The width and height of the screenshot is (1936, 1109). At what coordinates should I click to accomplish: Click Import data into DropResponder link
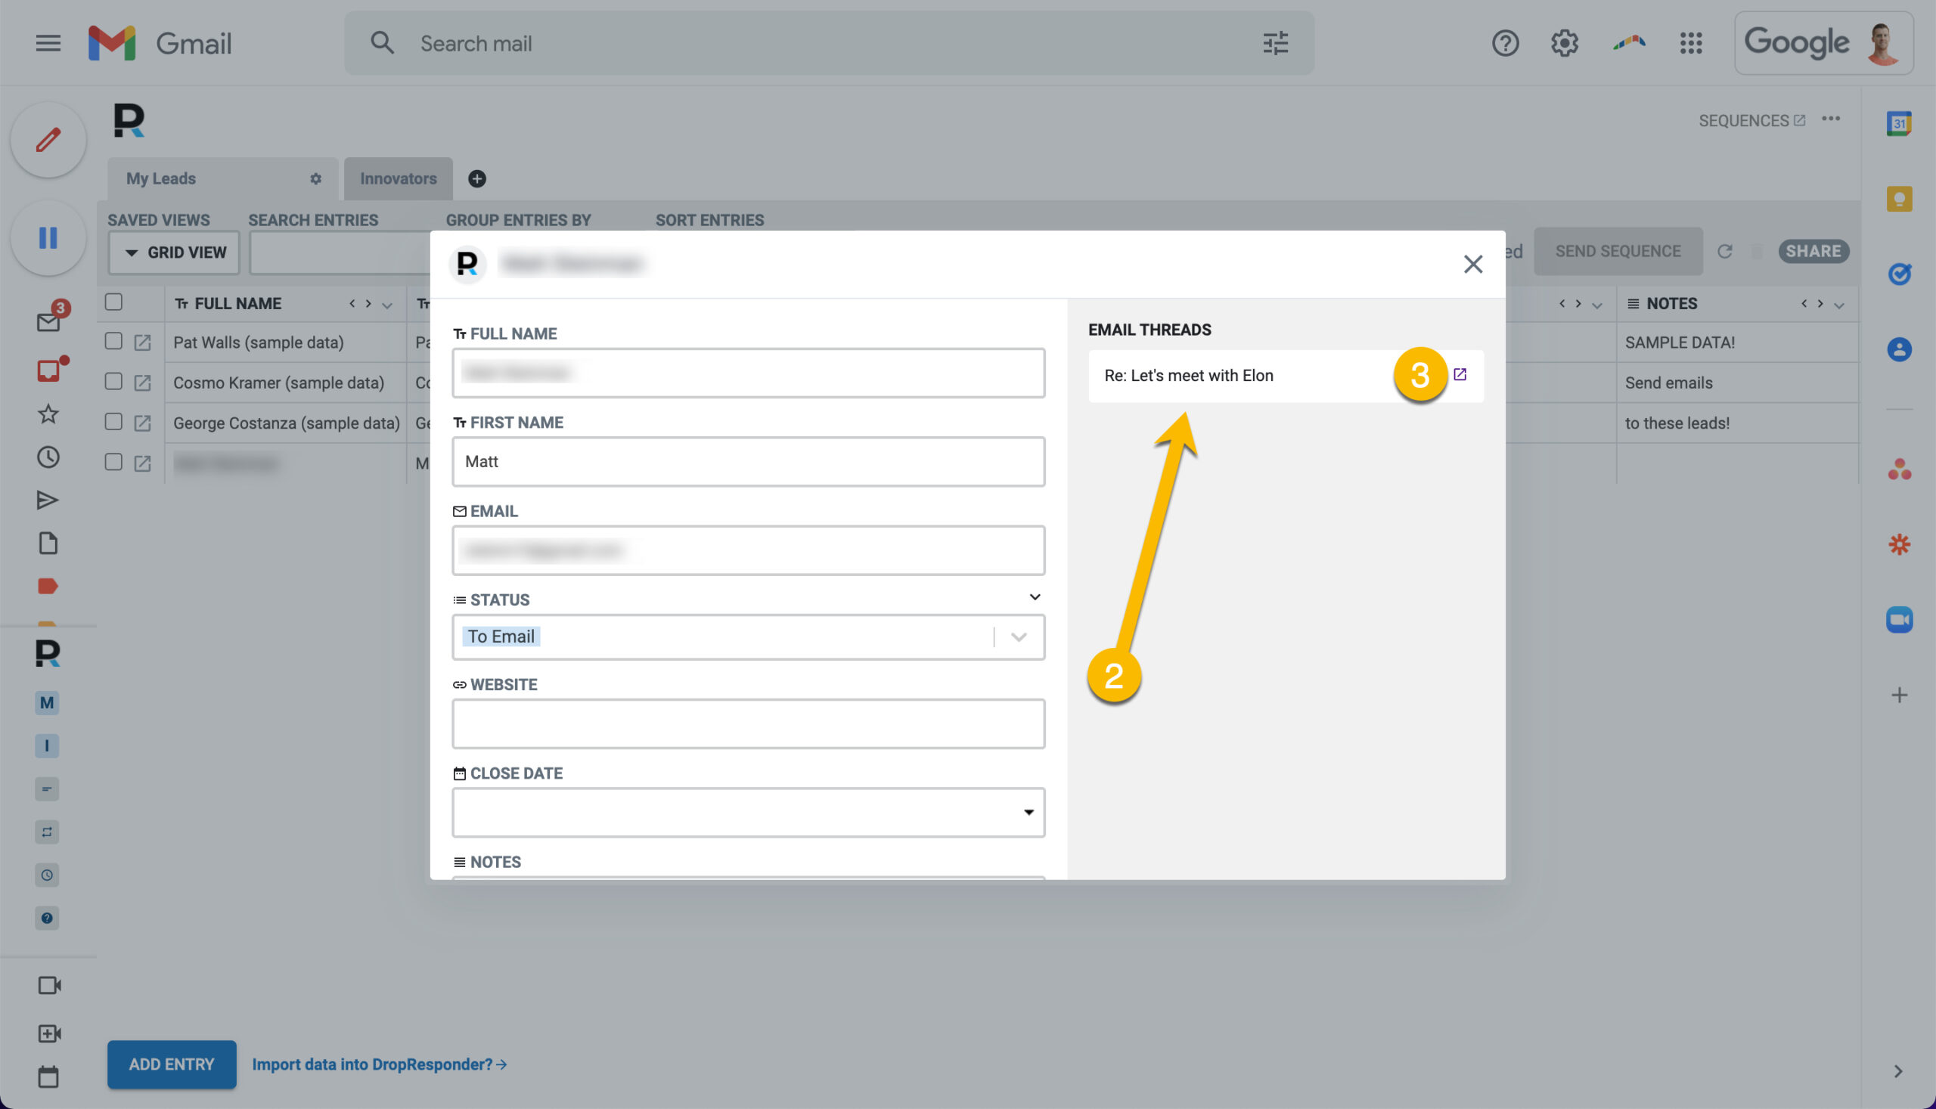pyautogui.click(x=380, y=1064)
